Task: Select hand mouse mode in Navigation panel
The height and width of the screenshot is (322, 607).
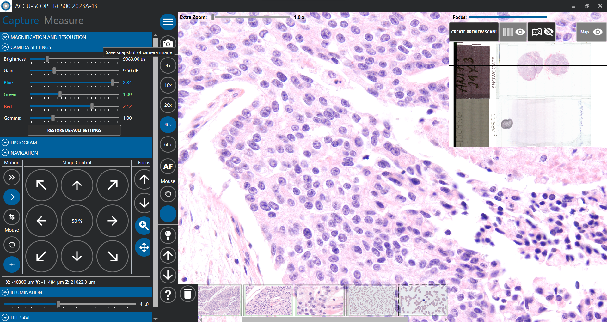Action: pyautogui.click(x=12, y=245)
